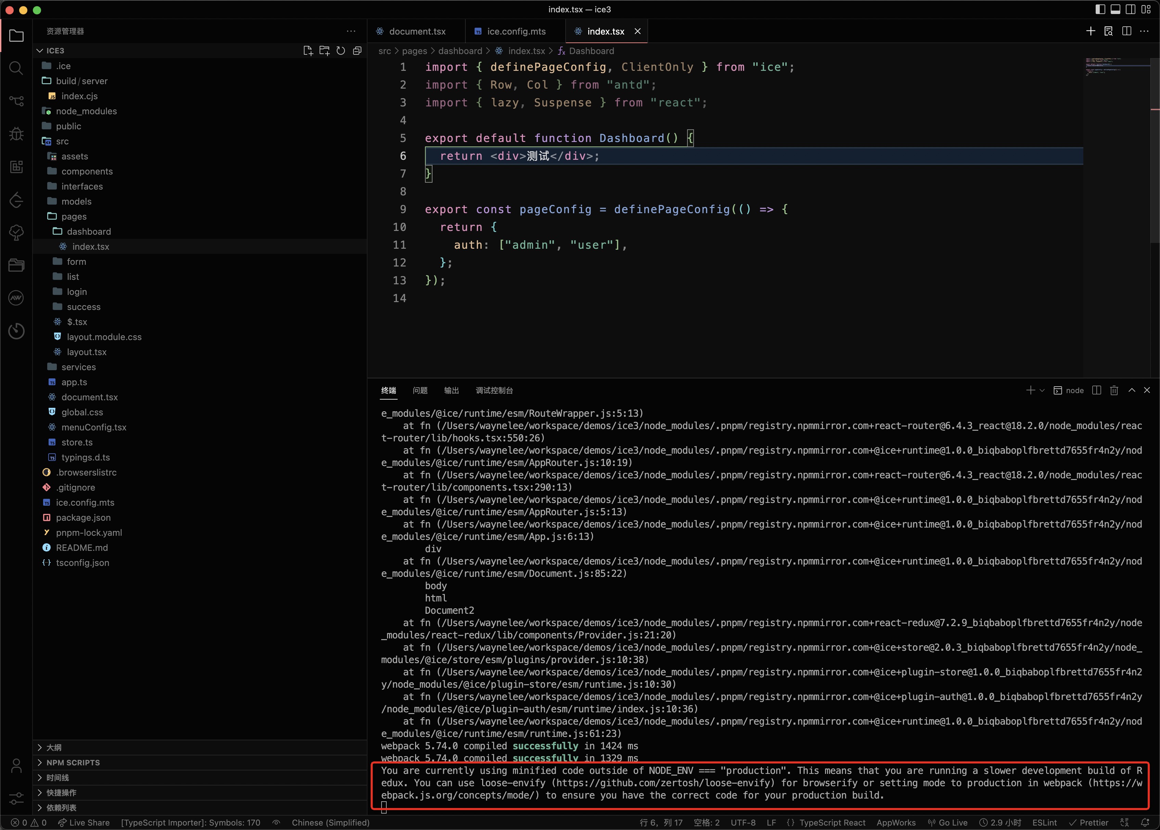The height and width of the screenshot is (830, 1160).
Task: Expand the 大纲 outline section
Action: click(200, 747)
